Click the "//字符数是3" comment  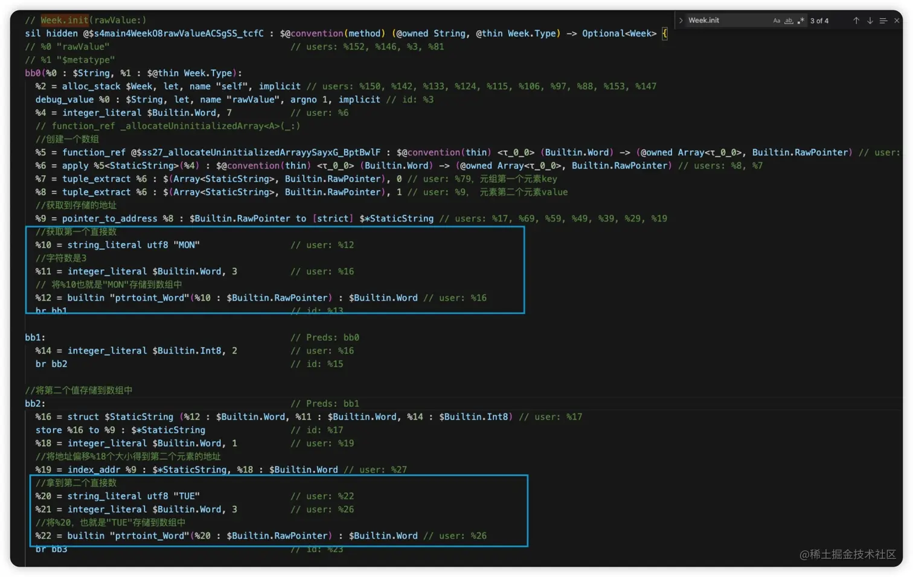pyautogui.click(x=61, y=258)
